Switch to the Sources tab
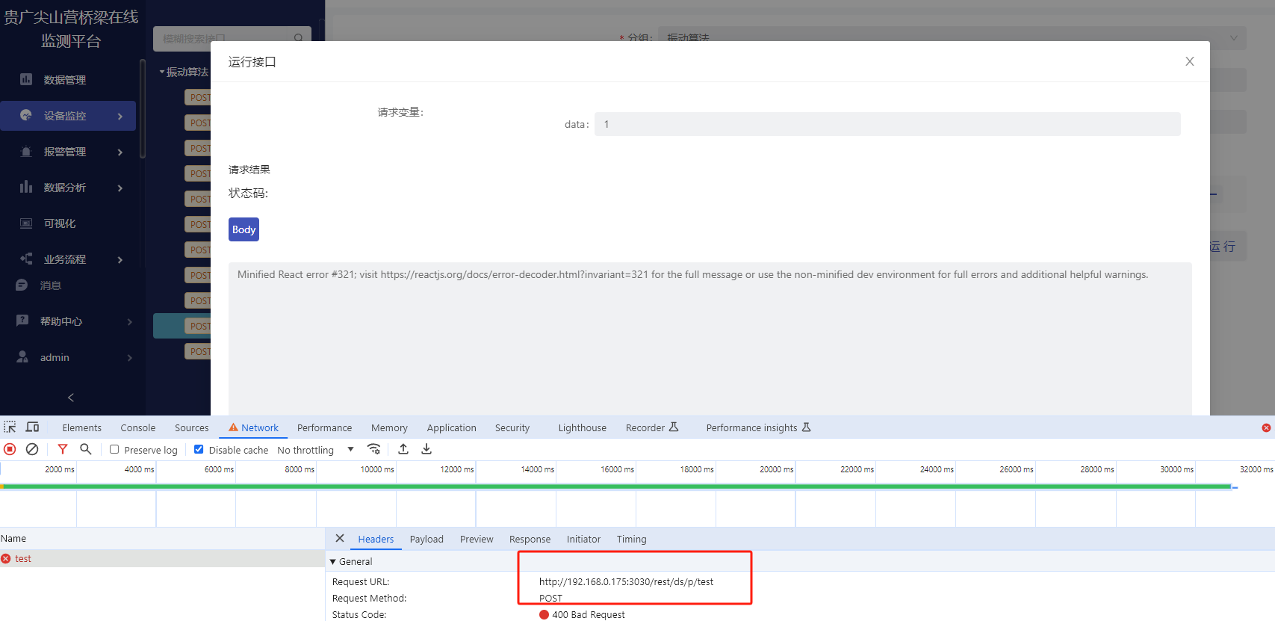The height and width of the screenshot is (621, 1275). pyautogui.click(x=192, y=427)
